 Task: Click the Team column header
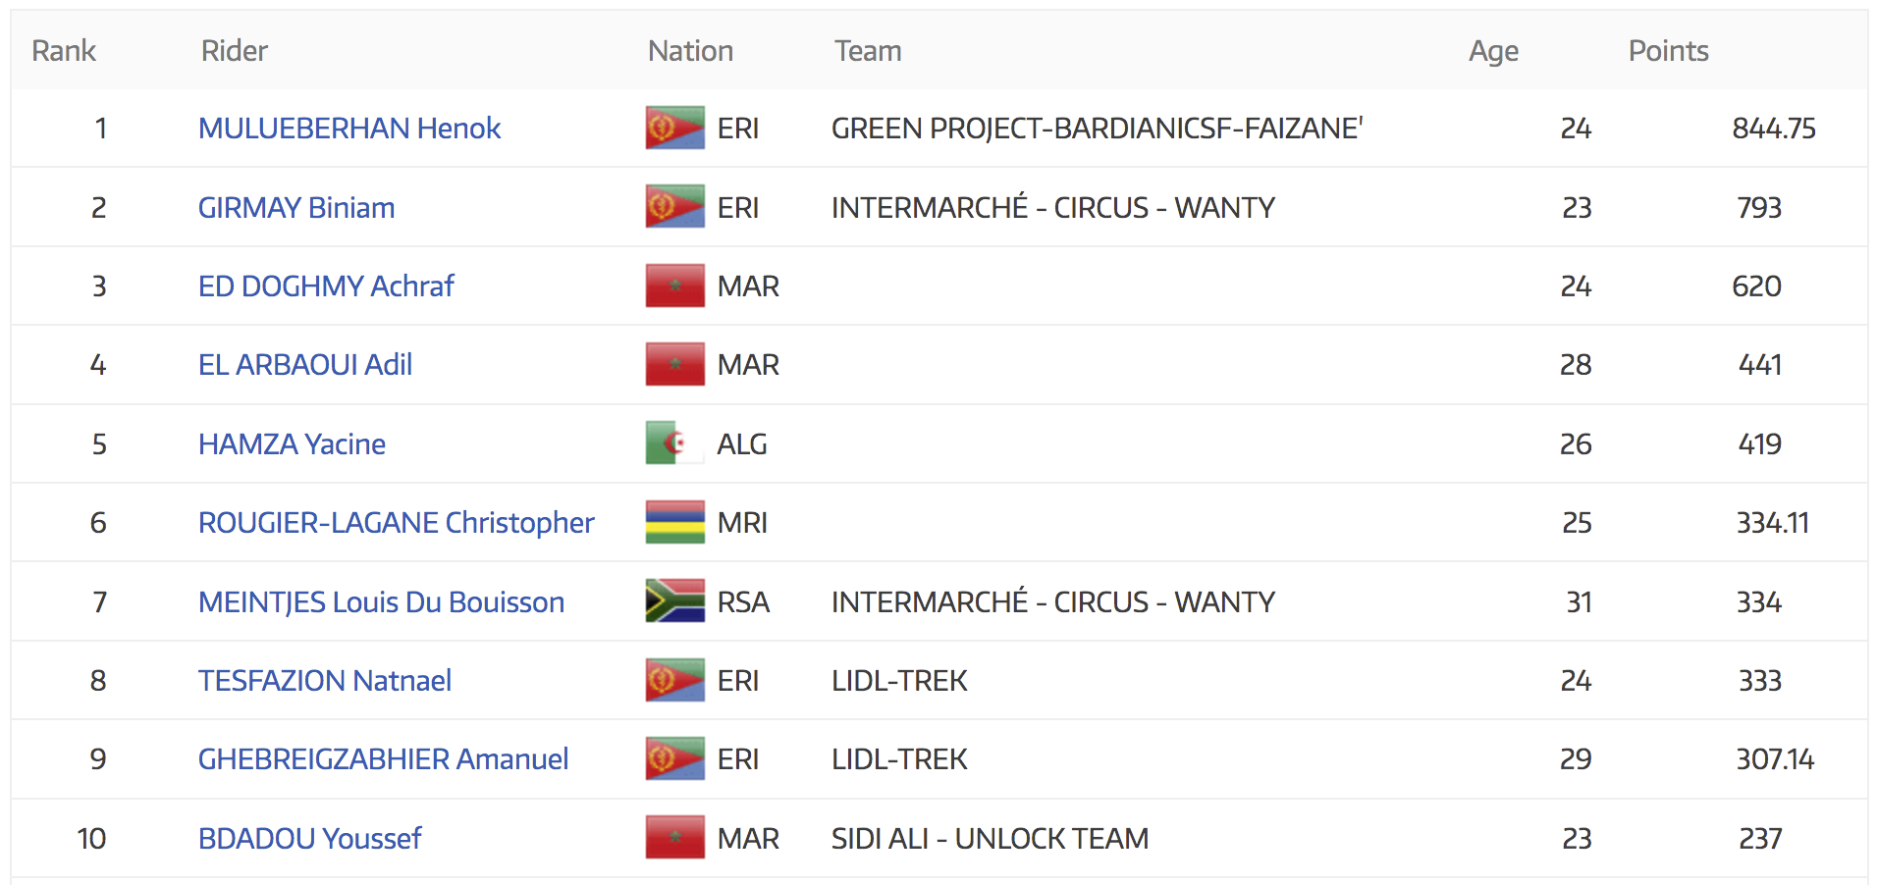click(x=868, y=51)
